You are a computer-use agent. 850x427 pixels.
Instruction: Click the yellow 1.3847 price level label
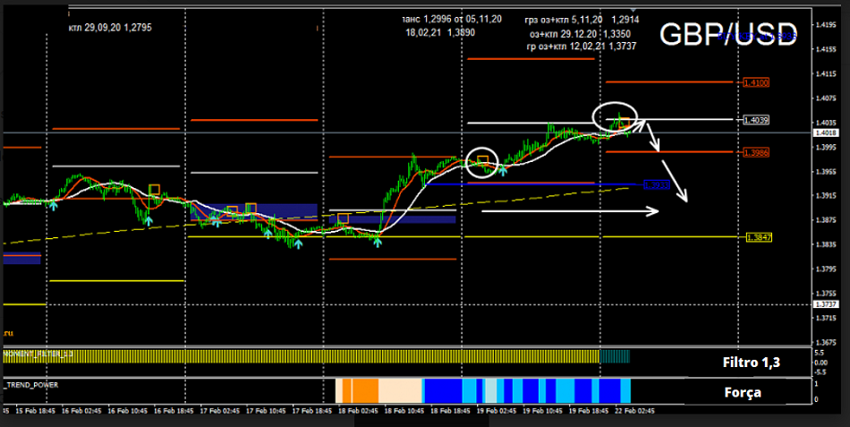pyautogui.click(x=758, y=237)
